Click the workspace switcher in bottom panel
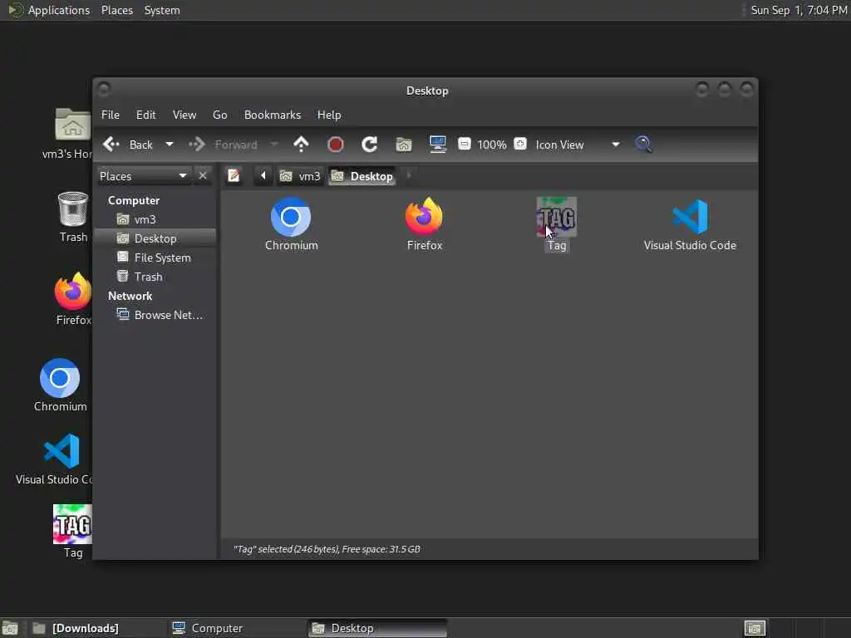This screenshot has width=851, height=638. pyautogui.click(x=755, y=628)
